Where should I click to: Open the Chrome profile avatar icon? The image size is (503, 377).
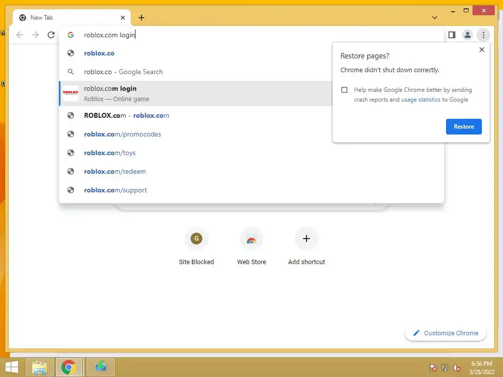coord(468,35)
